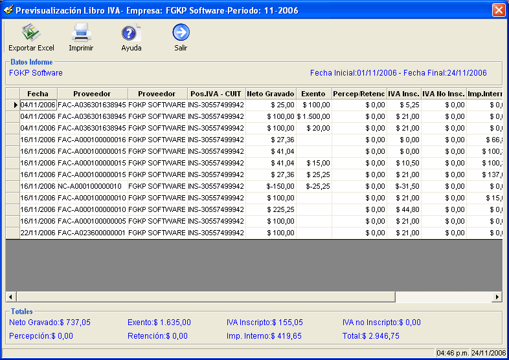
Task: Click the Neto Gravado column header
Action: pyautogui.click(x=271, y=94)
